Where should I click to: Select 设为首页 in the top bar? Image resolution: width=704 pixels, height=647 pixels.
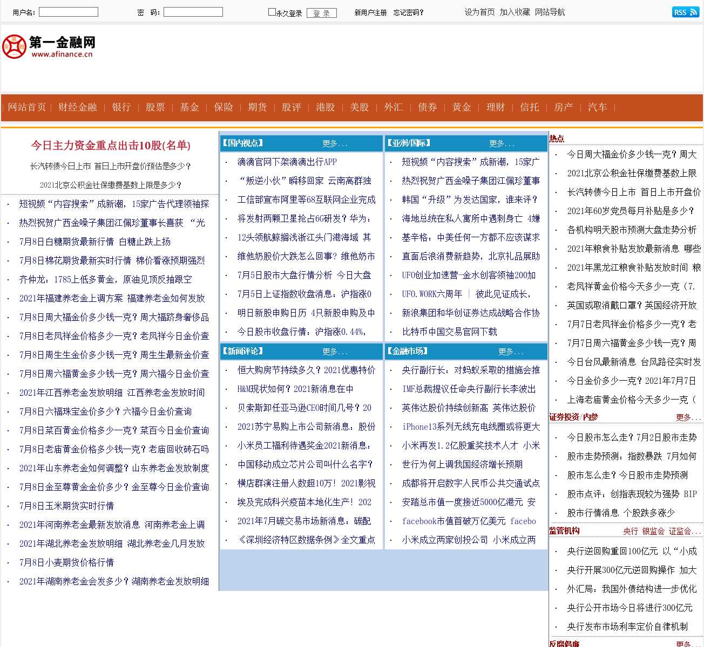click(479, 12)
